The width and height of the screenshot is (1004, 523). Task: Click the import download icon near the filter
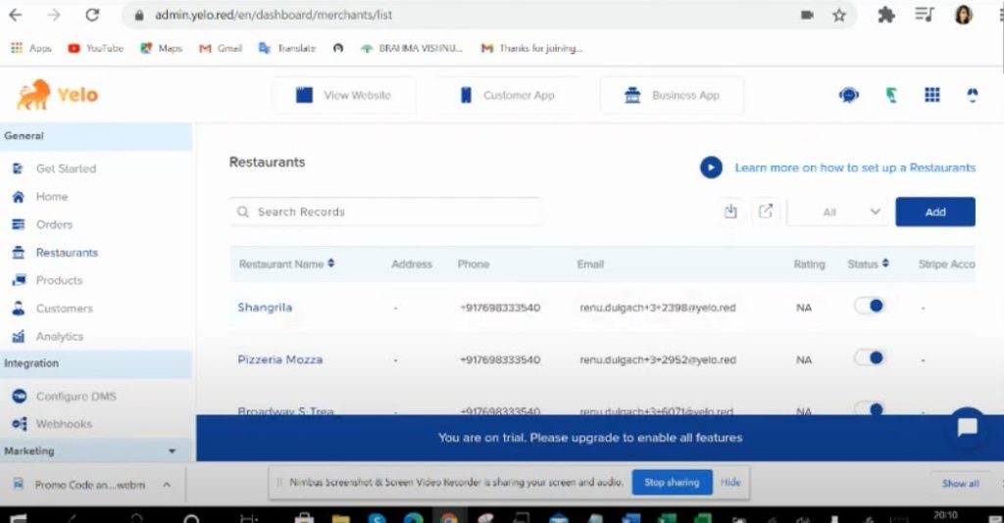(x=730, y=212)
